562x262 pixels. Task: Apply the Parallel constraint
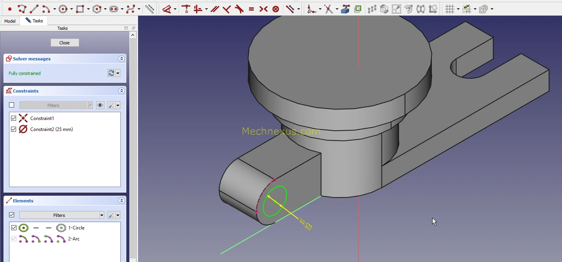[x=215, y=9]
